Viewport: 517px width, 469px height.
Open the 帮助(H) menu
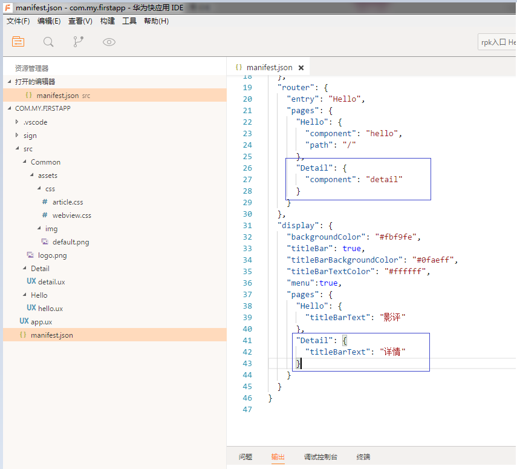pyautogui.click(x=156, y=21)
